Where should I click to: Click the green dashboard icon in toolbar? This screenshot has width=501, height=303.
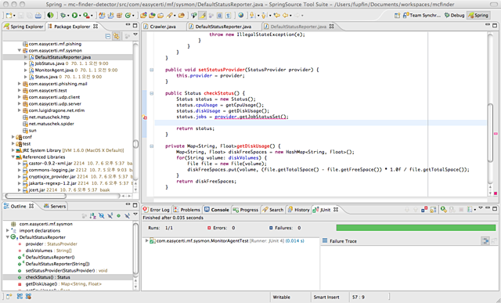pos(50,15)
